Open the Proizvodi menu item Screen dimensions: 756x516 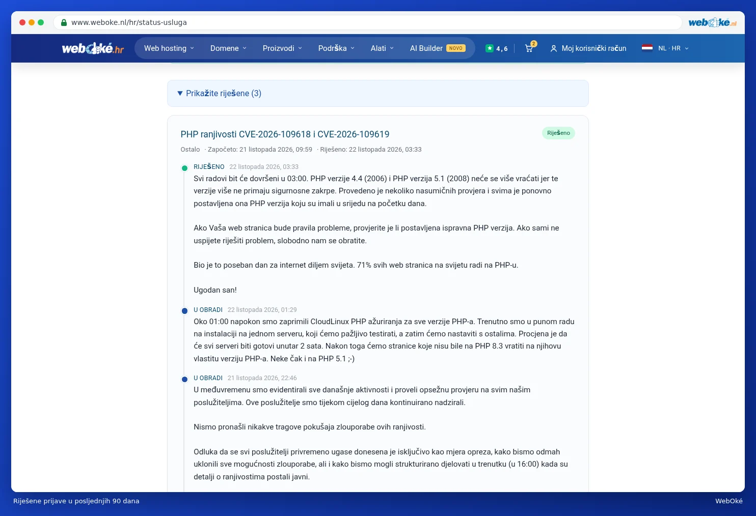[x=282, y=48]
